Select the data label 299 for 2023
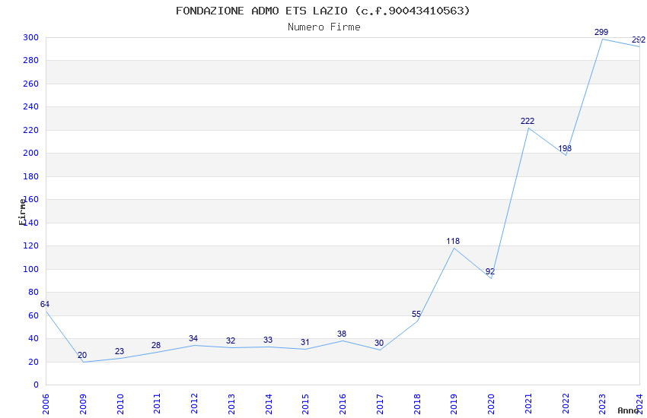The height and width of the screenshot is (418, 647). click(x=601, y=32)
